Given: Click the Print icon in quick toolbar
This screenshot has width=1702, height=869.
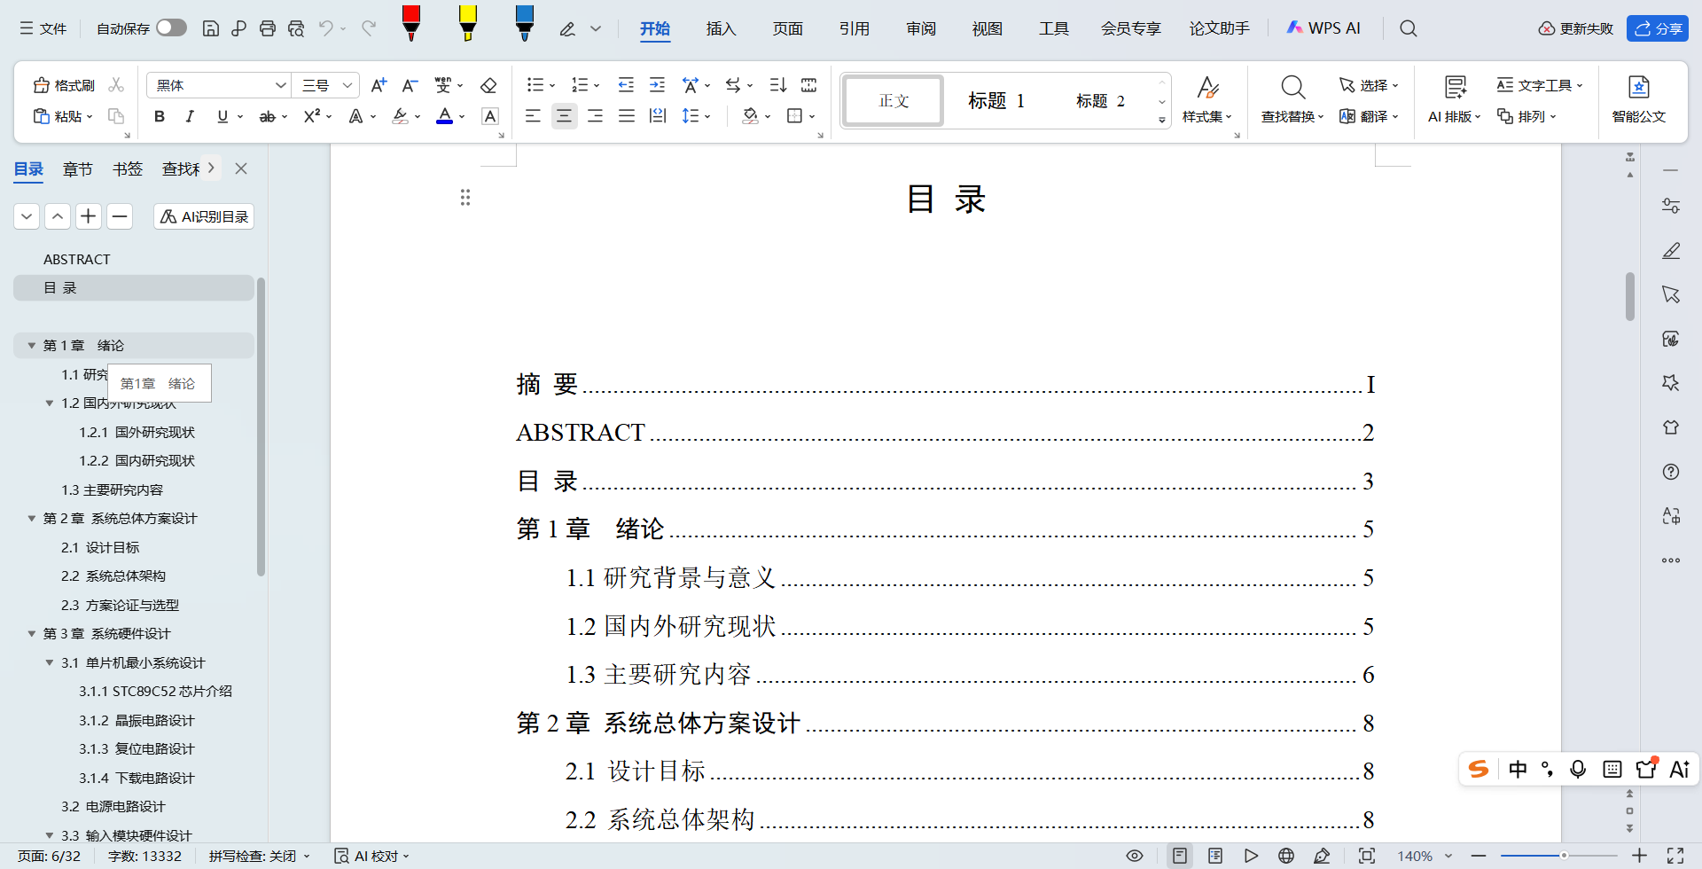Looking at the screenshot, I should click(268, 28).
